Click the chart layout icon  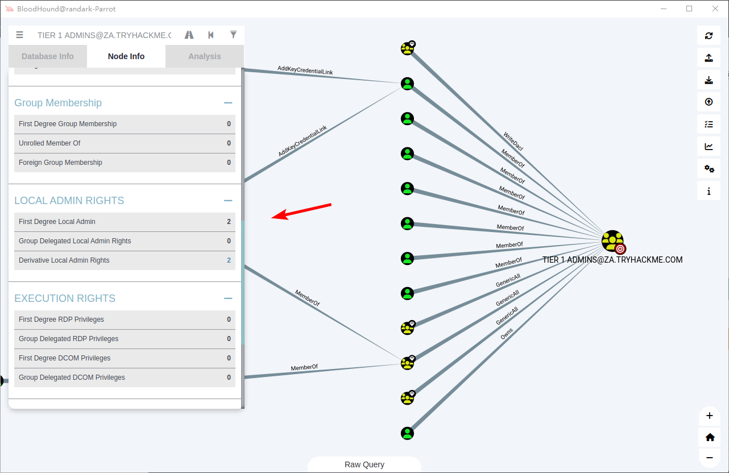(x=709, y=146)
